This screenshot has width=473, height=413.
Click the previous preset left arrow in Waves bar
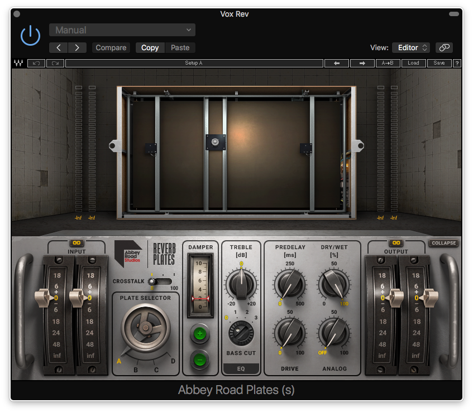click(x=337, y=63)
